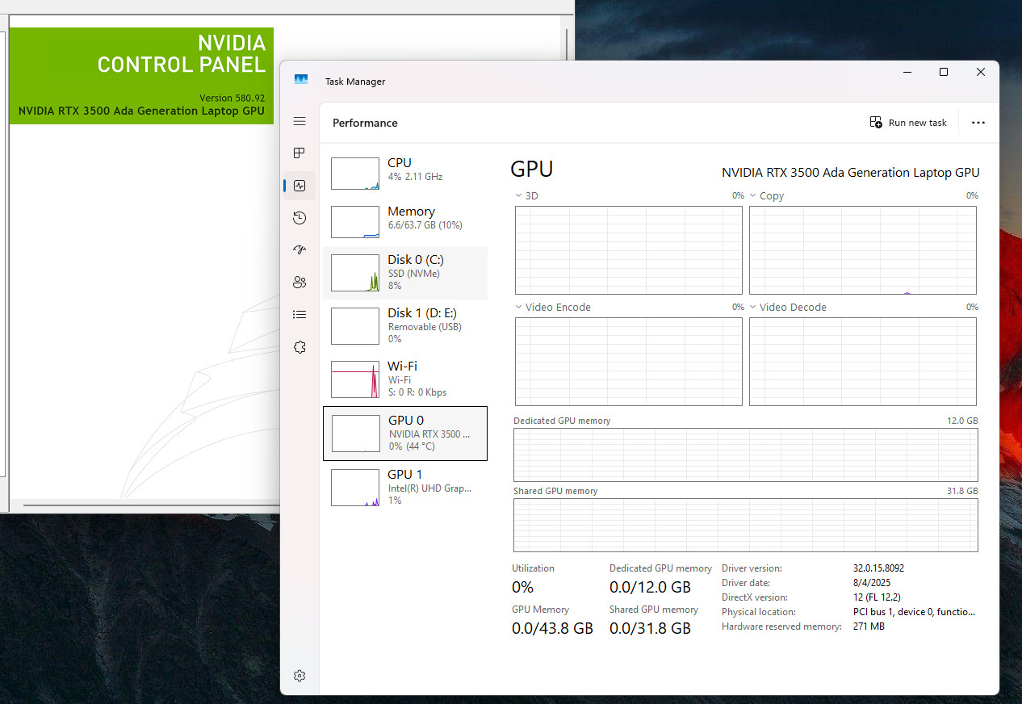Select GPU 1 Intel UHD Graphics entry
Screen dimensions: 1022x704
coord(405,487)
